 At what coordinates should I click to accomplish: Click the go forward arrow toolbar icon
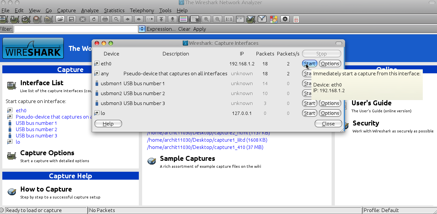tap(139, 19)
